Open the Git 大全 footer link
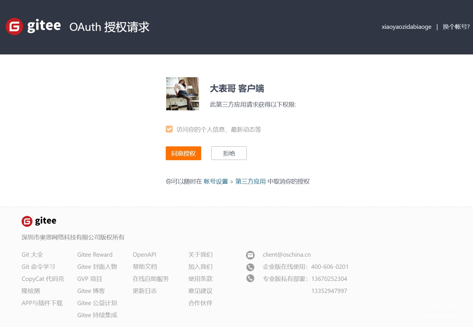Viewport: 473px width, 327px height. 32,255
